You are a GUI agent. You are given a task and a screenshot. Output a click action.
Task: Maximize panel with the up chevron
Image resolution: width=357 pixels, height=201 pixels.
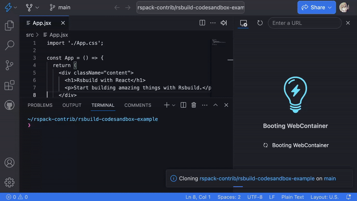[216, 105]
